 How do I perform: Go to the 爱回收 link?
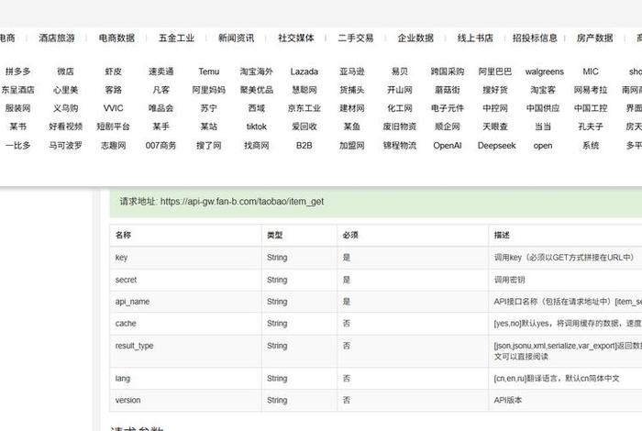[304, 127]
